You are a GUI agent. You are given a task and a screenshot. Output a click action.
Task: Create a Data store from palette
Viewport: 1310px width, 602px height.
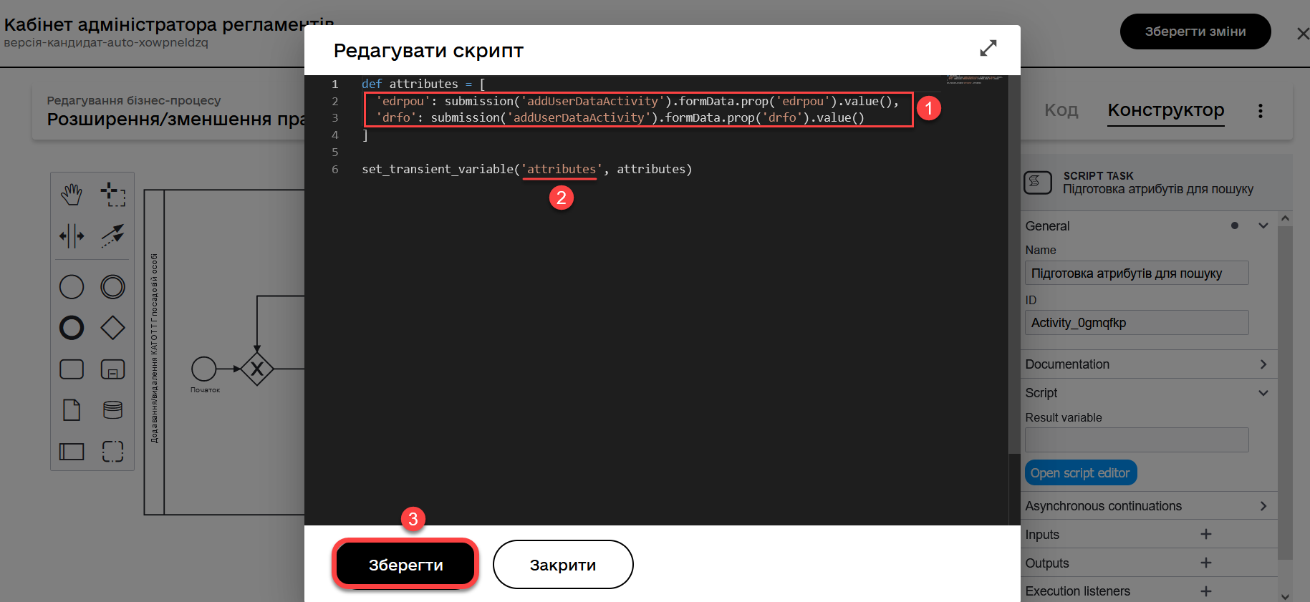(x=112, y=410)
